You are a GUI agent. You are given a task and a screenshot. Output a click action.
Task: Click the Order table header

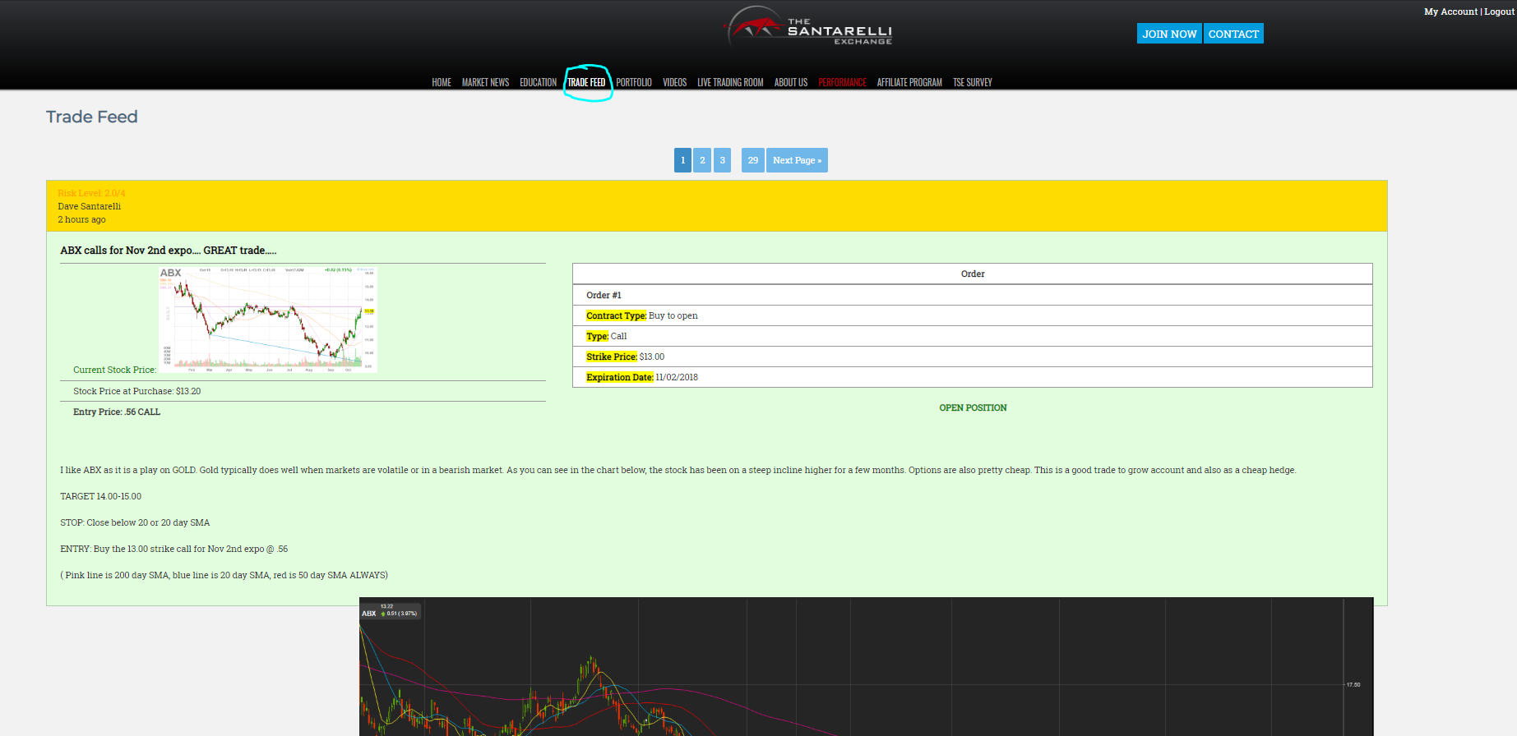tap(973, 274)
